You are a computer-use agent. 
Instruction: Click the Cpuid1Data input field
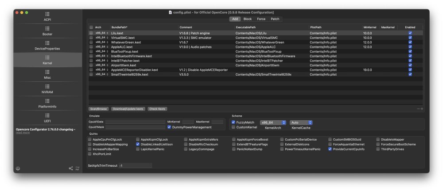(x=135, y=122)
